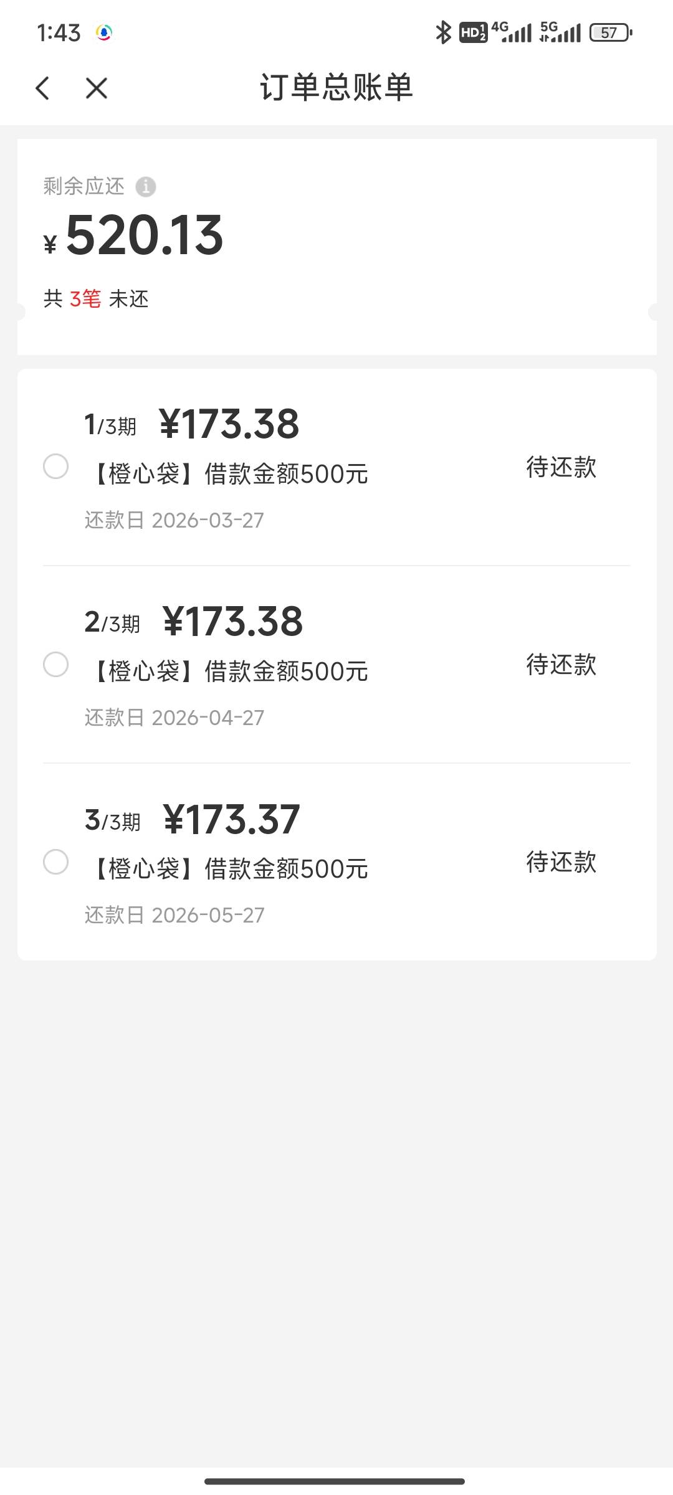Close the page with X icon
This screenshot has height=1495, width=673.
pos(97,88)
